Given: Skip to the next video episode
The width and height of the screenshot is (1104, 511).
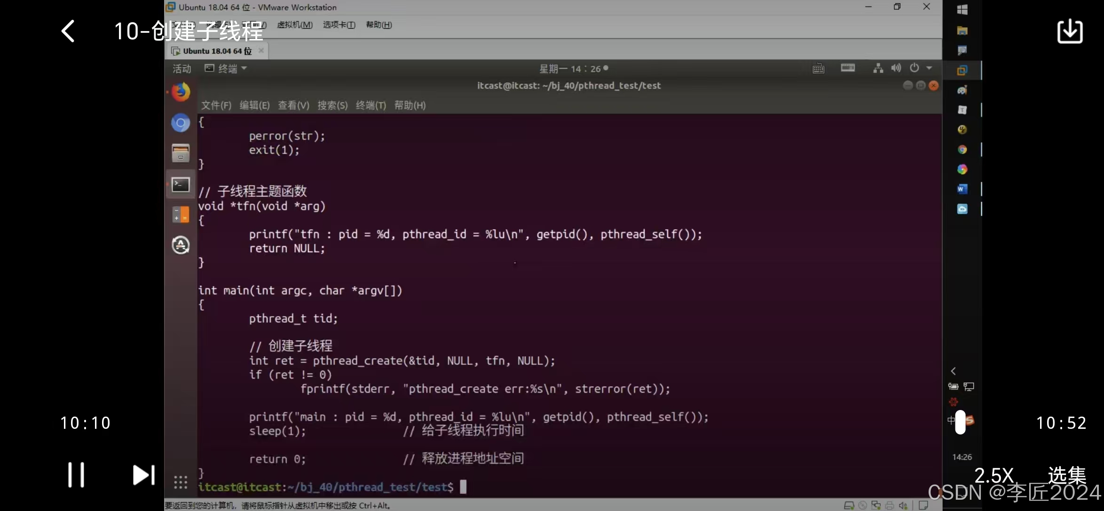Looking at the screenshot, I should [143, 475].
